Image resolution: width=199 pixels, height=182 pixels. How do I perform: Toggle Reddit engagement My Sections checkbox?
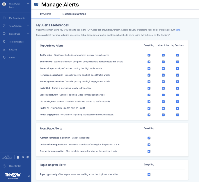(x=177, y=115)
